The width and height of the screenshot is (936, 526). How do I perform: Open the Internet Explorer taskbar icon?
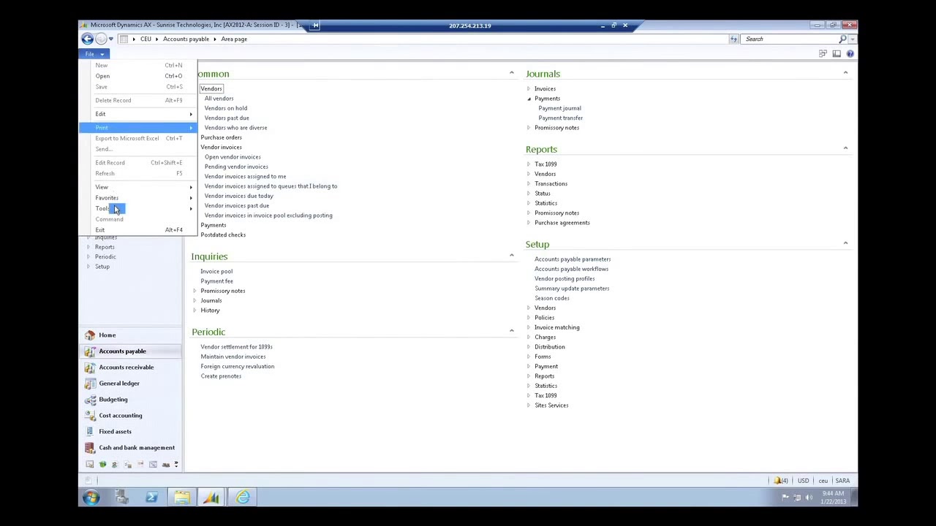[242, 498]
